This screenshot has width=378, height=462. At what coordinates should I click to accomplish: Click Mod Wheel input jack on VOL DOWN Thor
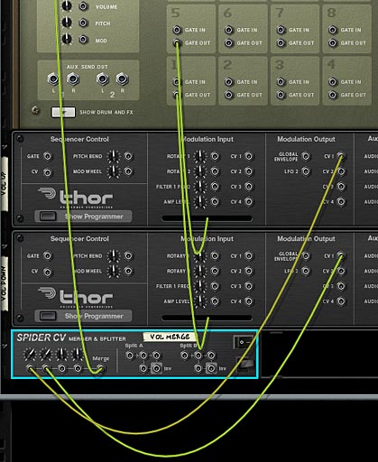pyautogui.click(x=128, y=271)
